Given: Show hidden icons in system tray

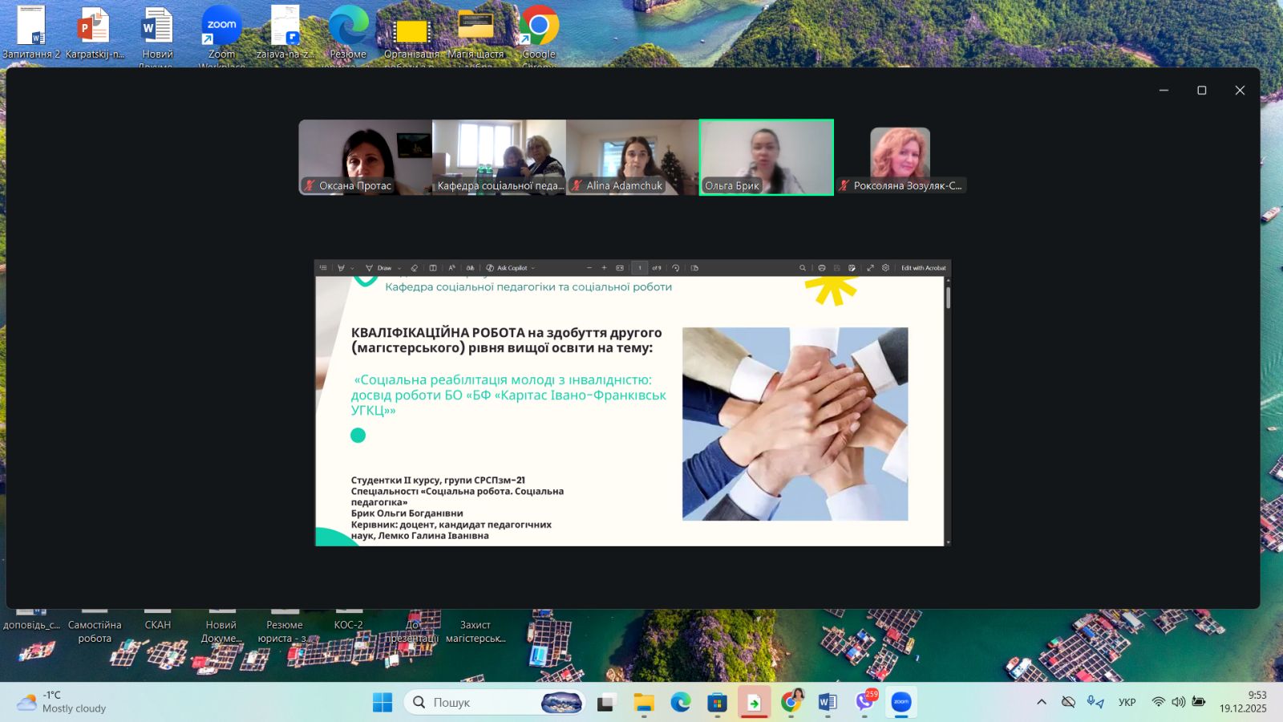Looking at the screenshot, I should pyautogui.click(x=1041, y=702).
